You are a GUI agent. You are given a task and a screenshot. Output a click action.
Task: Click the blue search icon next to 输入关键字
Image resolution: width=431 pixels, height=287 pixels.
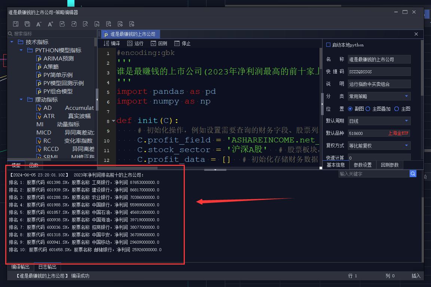(x=413, y=173)
